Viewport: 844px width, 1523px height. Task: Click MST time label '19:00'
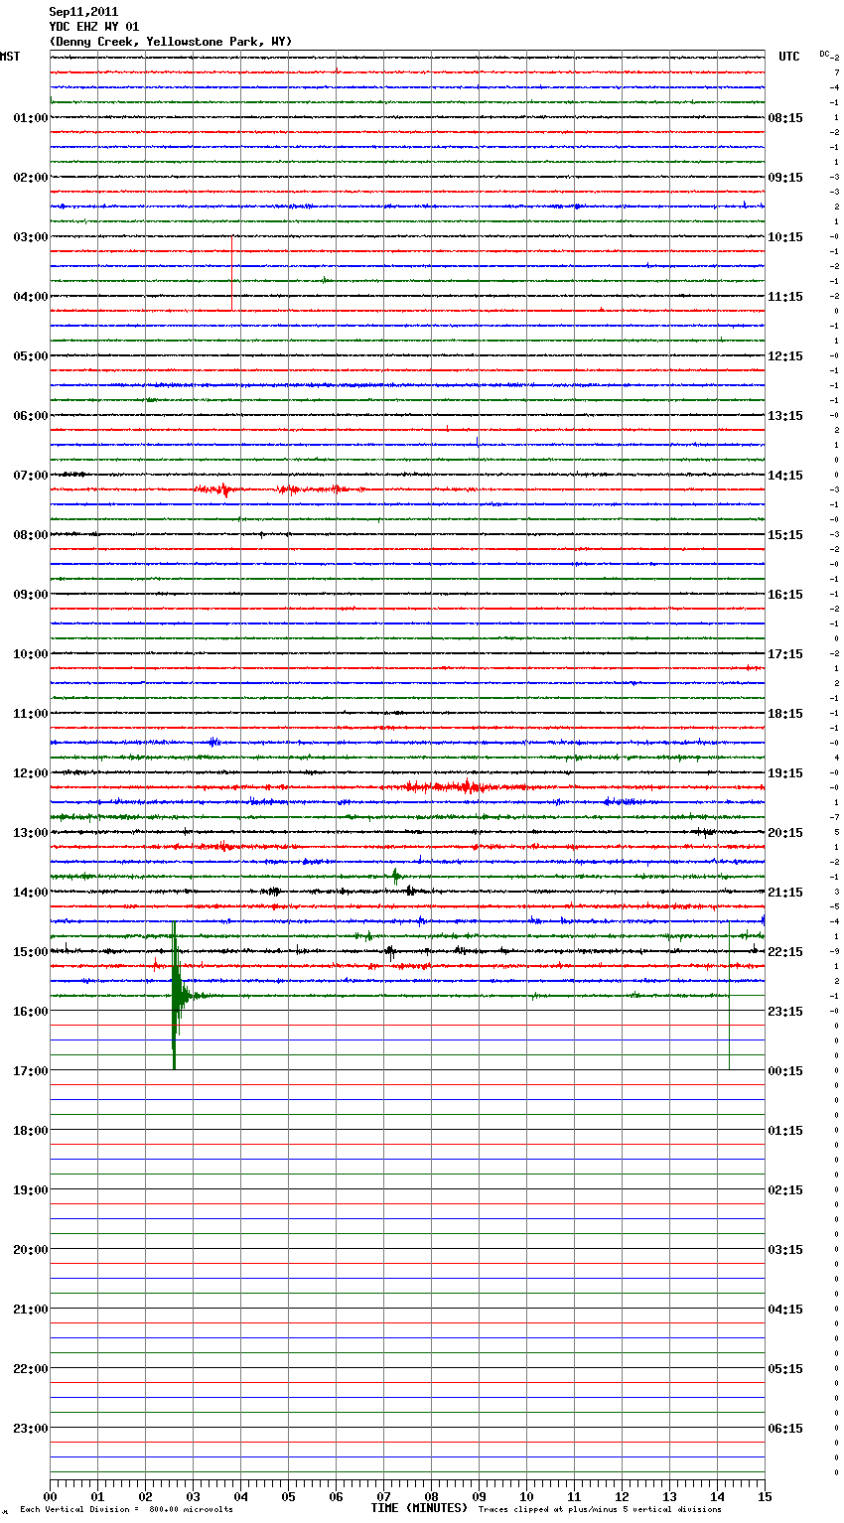tap(30, 1190)
